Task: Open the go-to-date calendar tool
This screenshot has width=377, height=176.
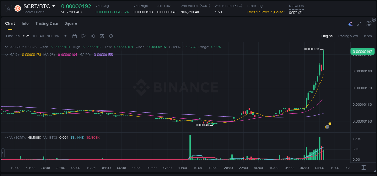Action: pyautogui.click(x=74, y=36)
